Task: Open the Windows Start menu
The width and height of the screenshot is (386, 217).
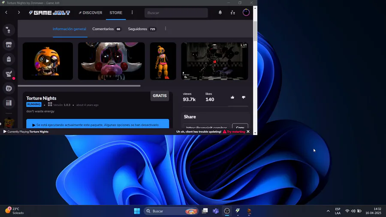Action: coord(137,211)
